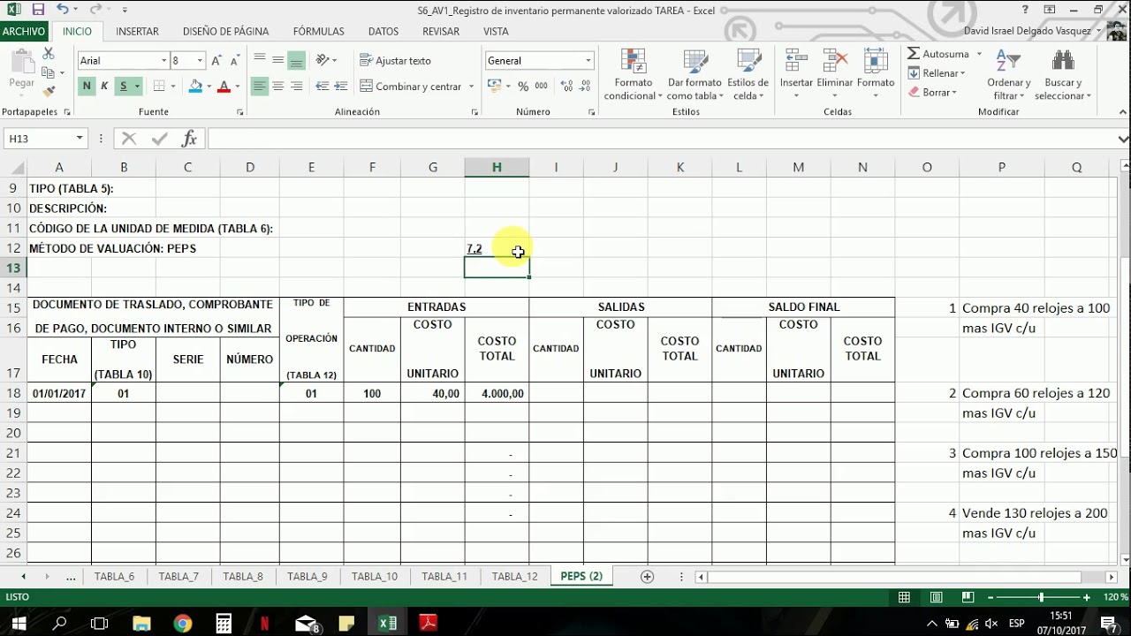
Task: Toggle underline (S) formatting
Action: 124,86
